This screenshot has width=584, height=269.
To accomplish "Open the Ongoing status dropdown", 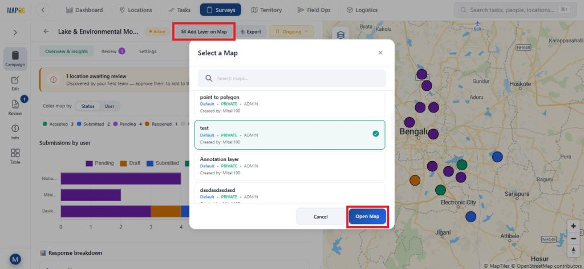I will (x=291, y=32).
